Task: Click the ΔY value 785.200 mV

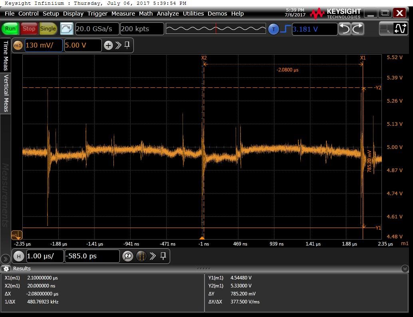Action: 243,294
